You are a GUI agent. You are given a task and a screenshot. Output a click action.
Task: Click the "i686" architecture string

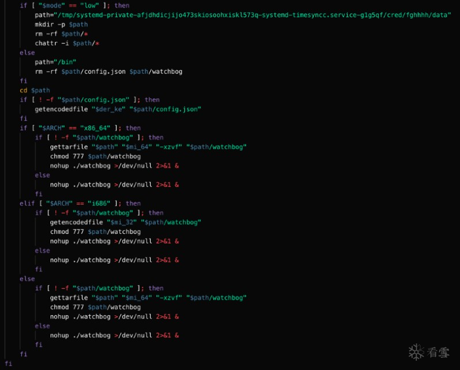click(x=99, y=203)
